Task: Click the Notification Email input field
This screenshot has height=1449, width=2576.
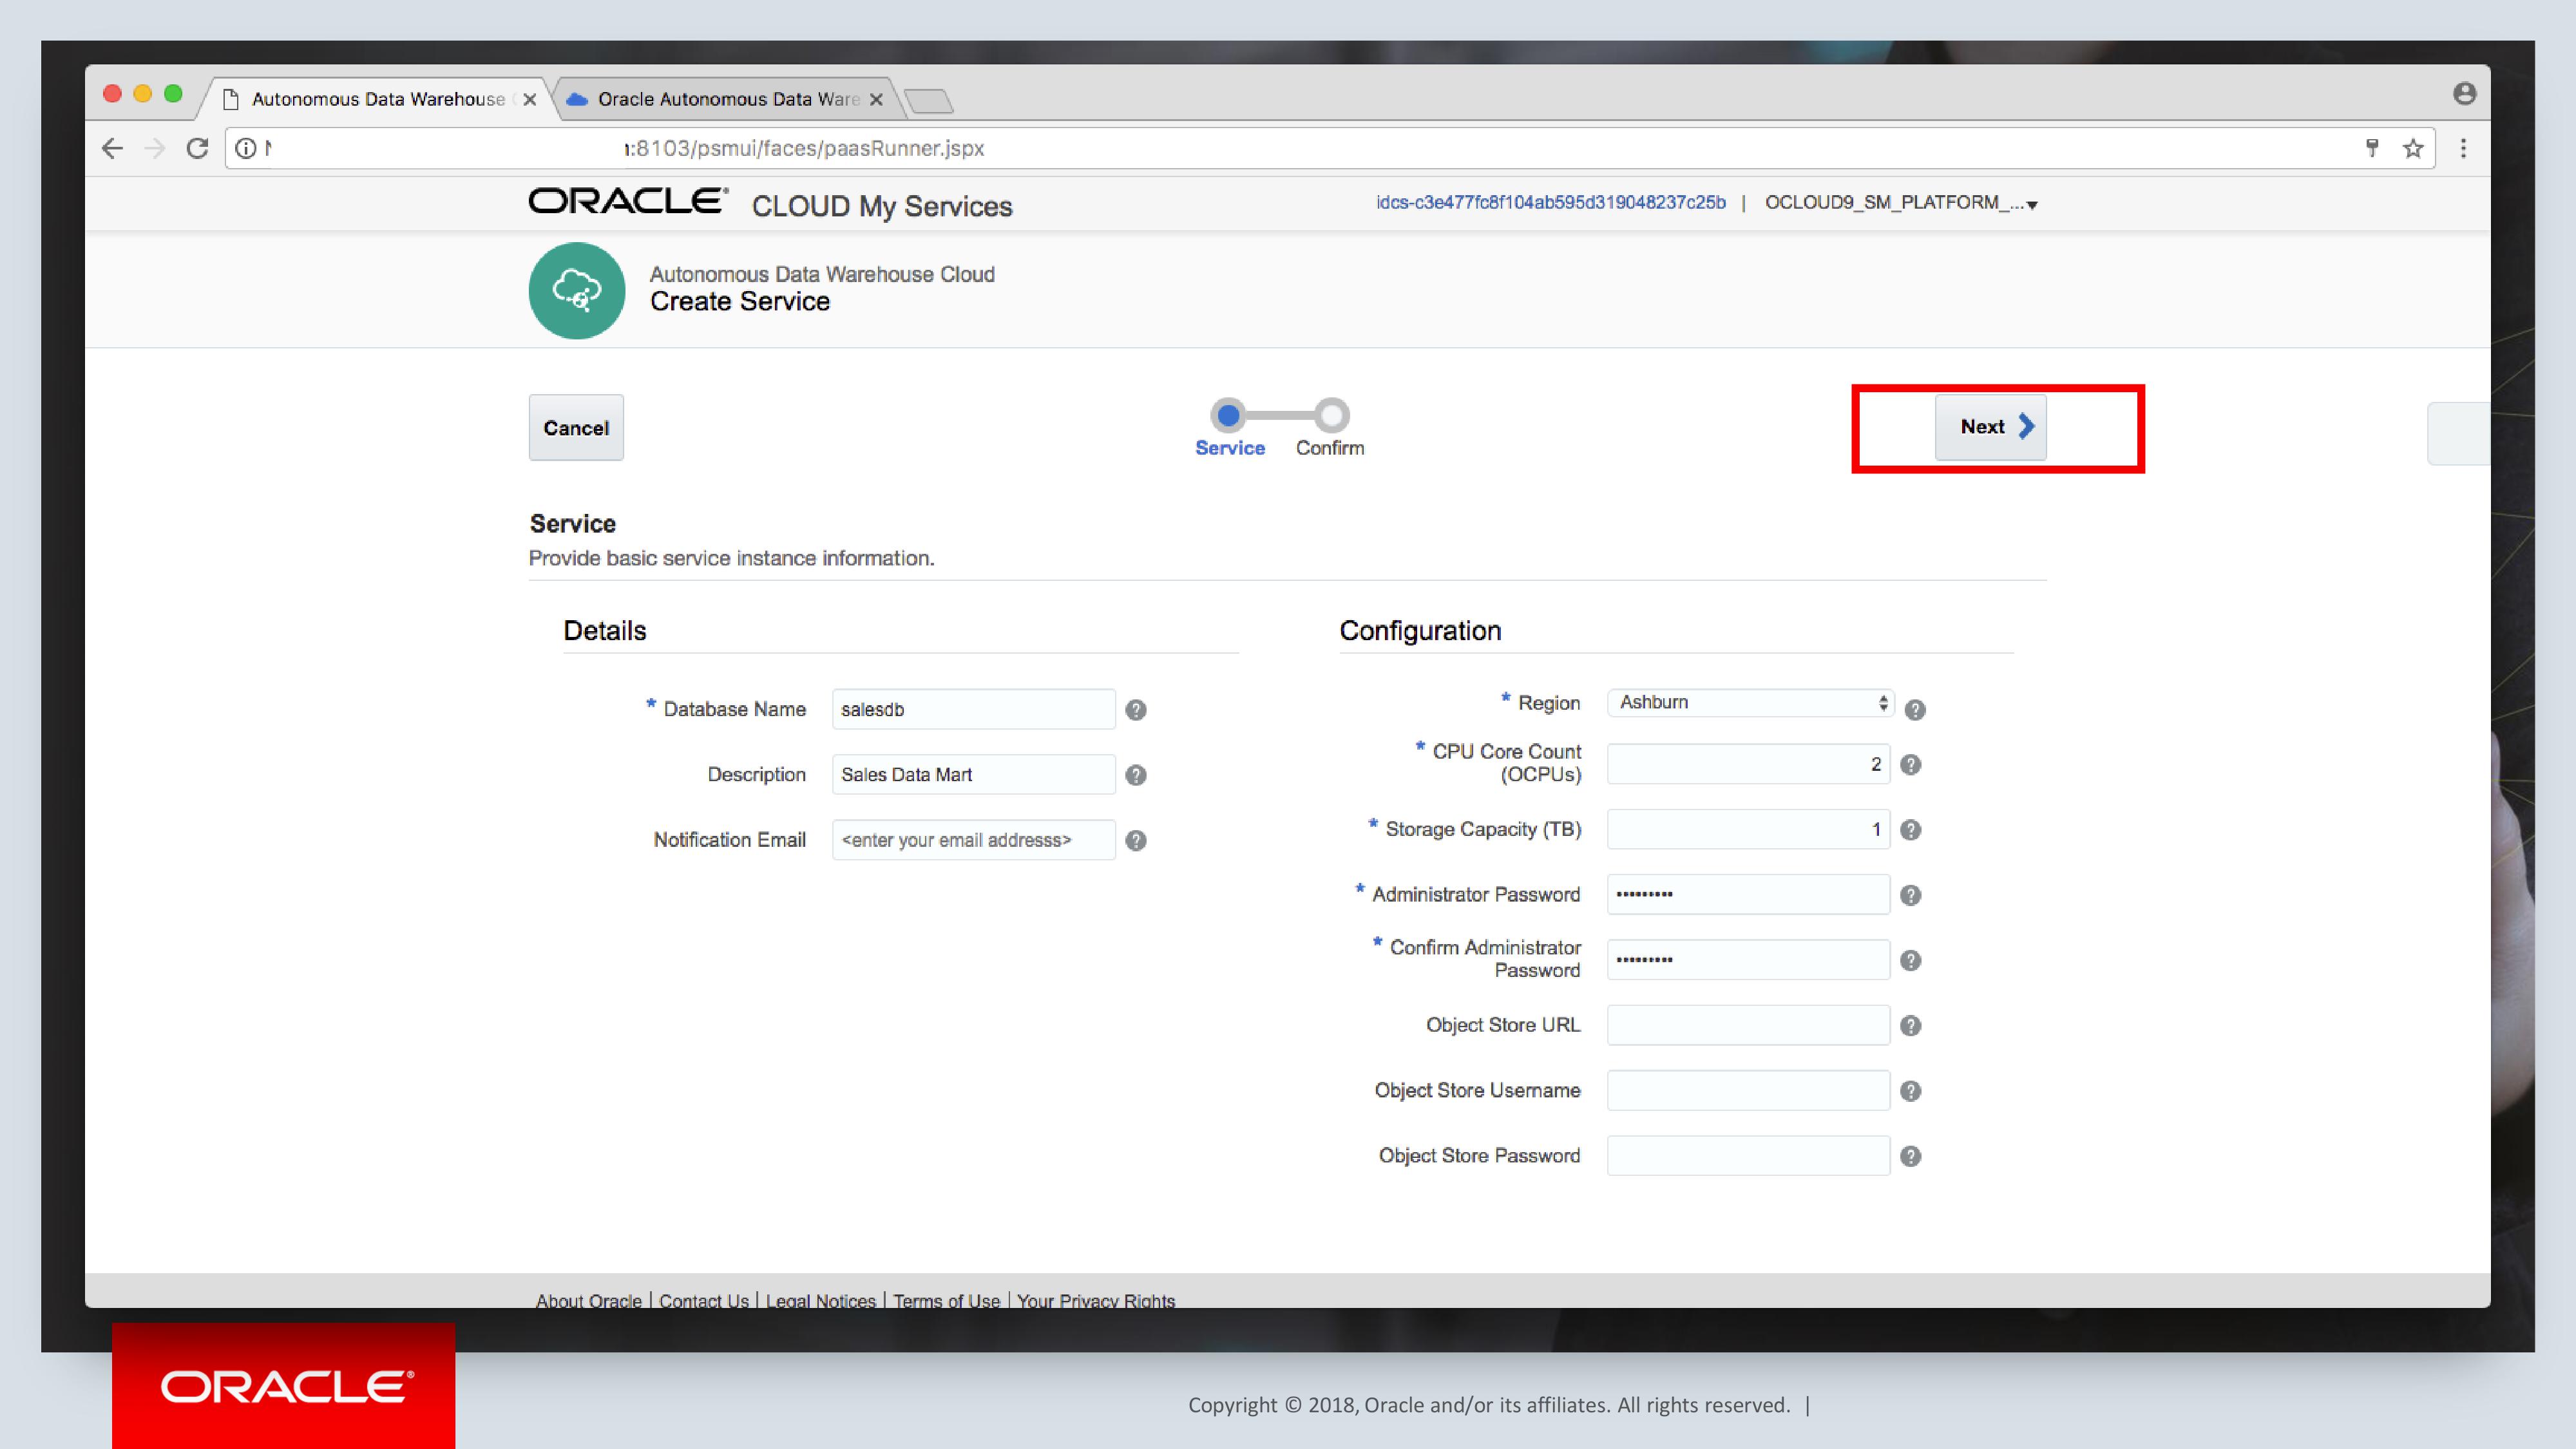Action: [973, 840]
